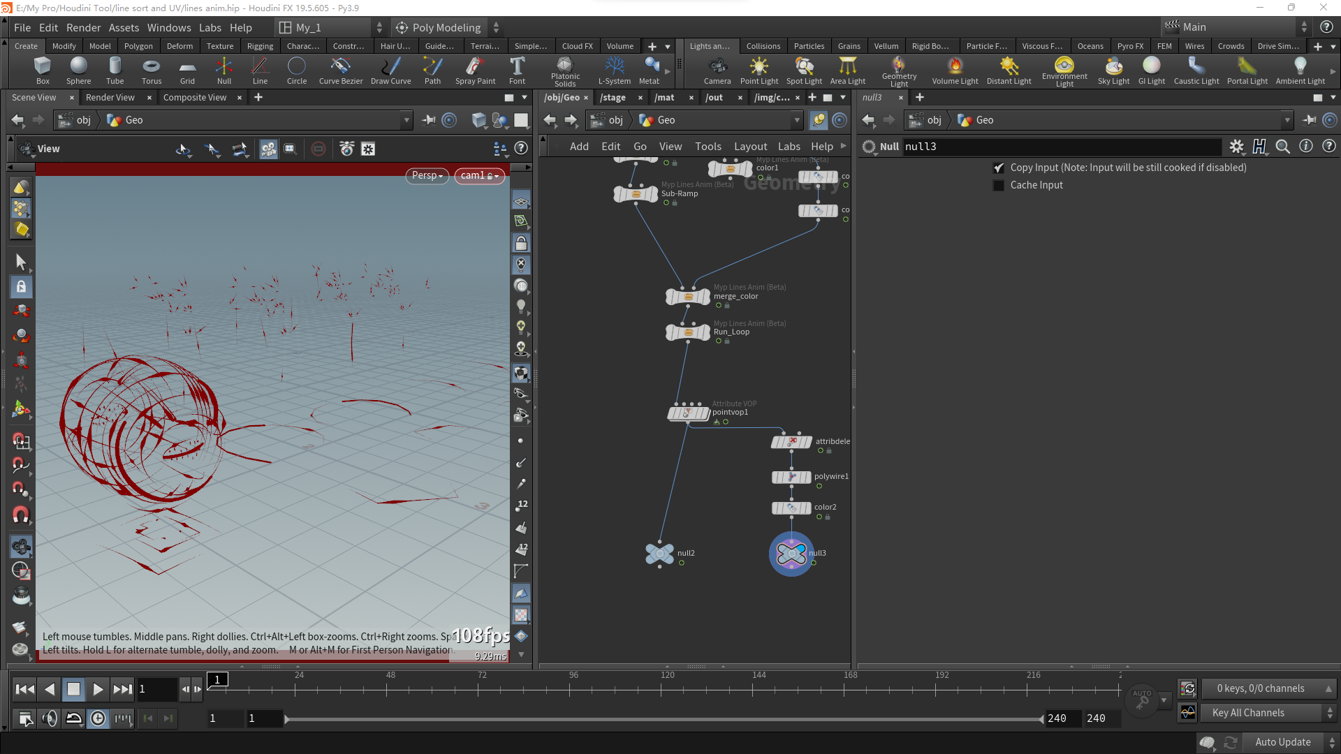Viewport: 1341px width, 754px height.
Task: Add a Caustic Light from the shelf
Action: [x=1196, y=71]
